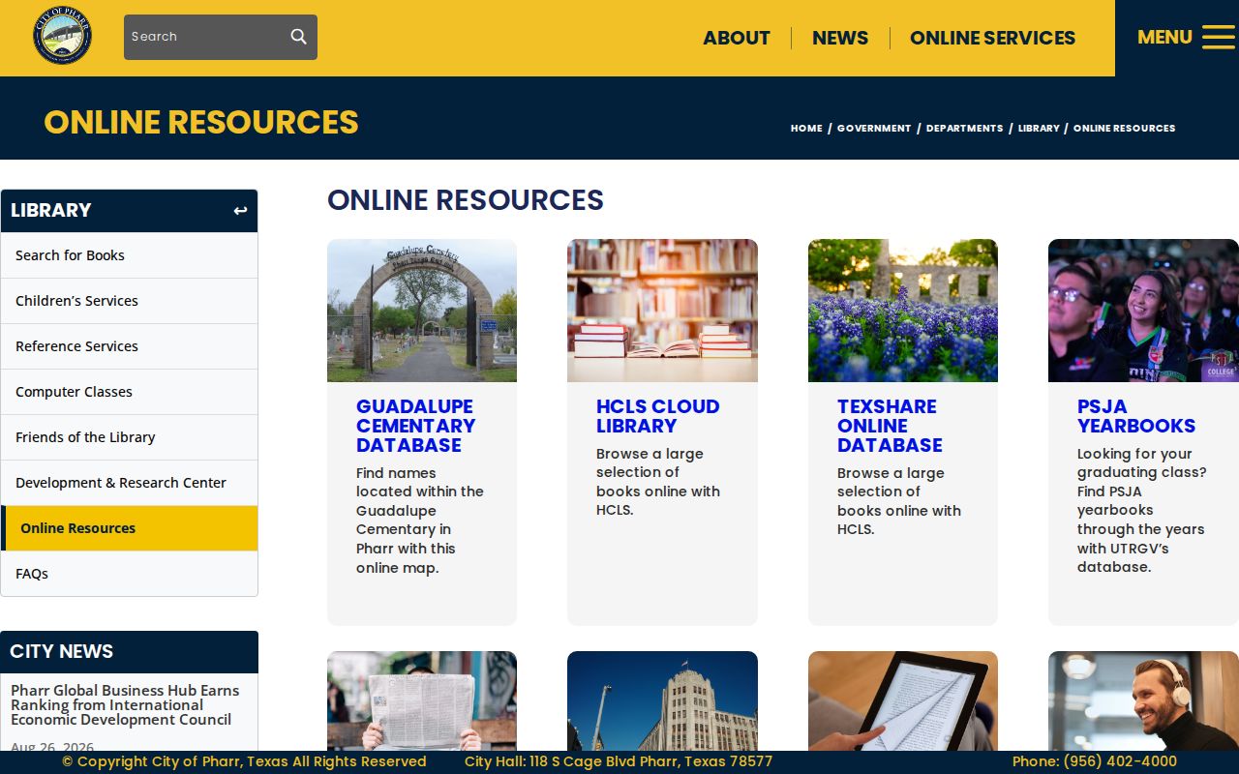Click City Hall address in footer
Viewport: 1239px width, 774px height.
(619, 761)
